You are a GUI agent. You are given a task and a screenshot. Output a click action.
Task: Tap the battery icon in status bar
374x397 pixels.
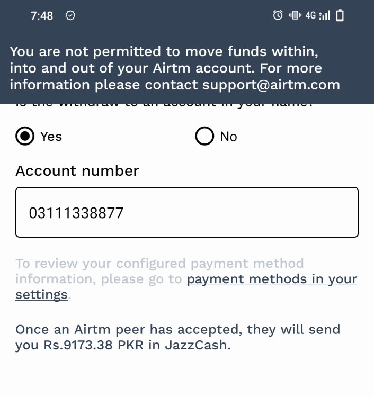[x=340, y=15]
